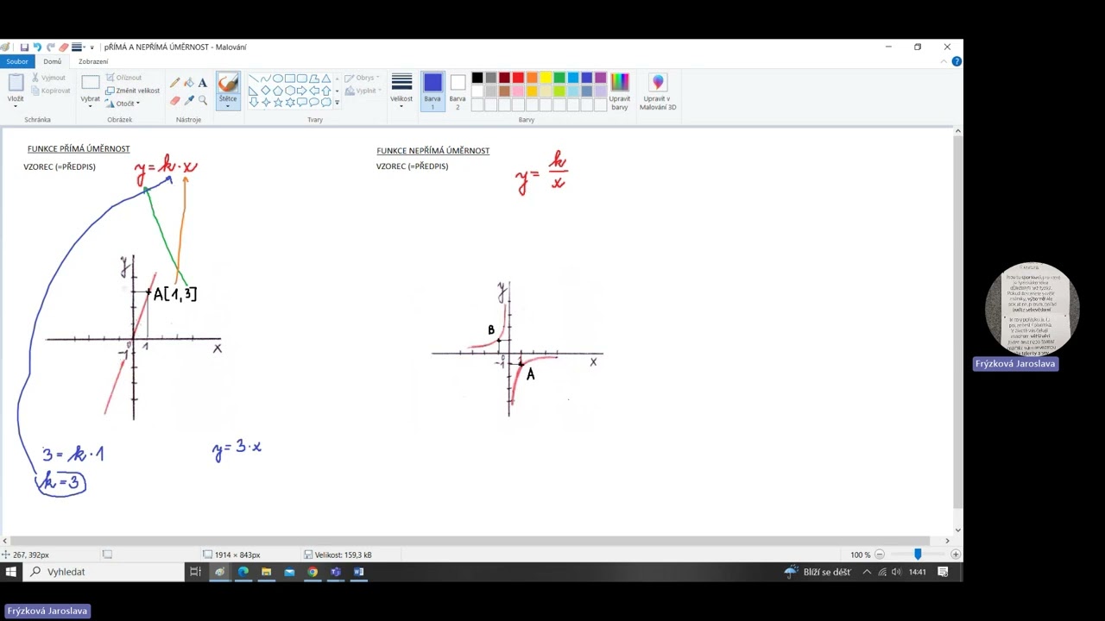Image resolution: width=1105 pixels, height=621 pixels.
Task: Select the Magnifier tool
Action: [203, 100]
